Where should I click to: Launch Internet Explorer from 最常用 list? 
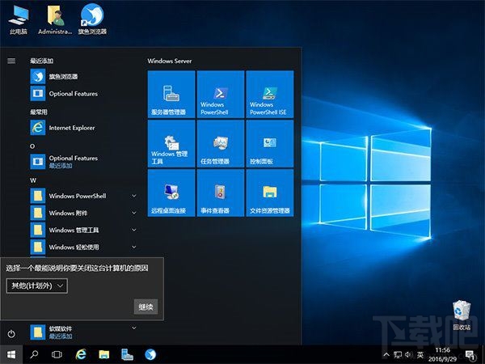tap(83, 128)
